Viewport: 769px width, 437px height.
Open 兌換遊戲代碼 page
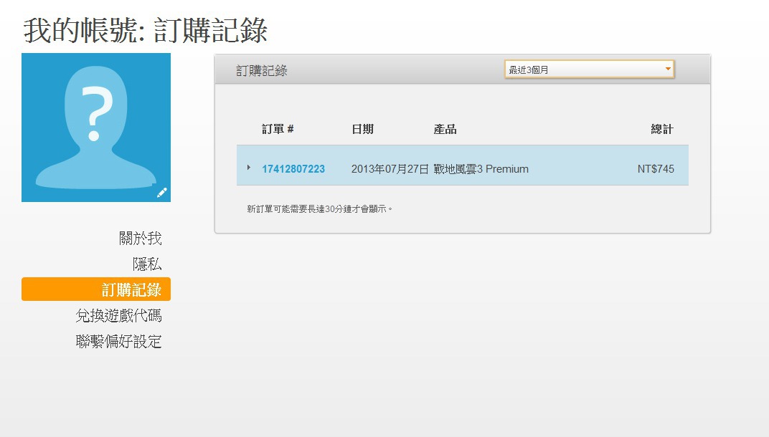click(118, 315)
